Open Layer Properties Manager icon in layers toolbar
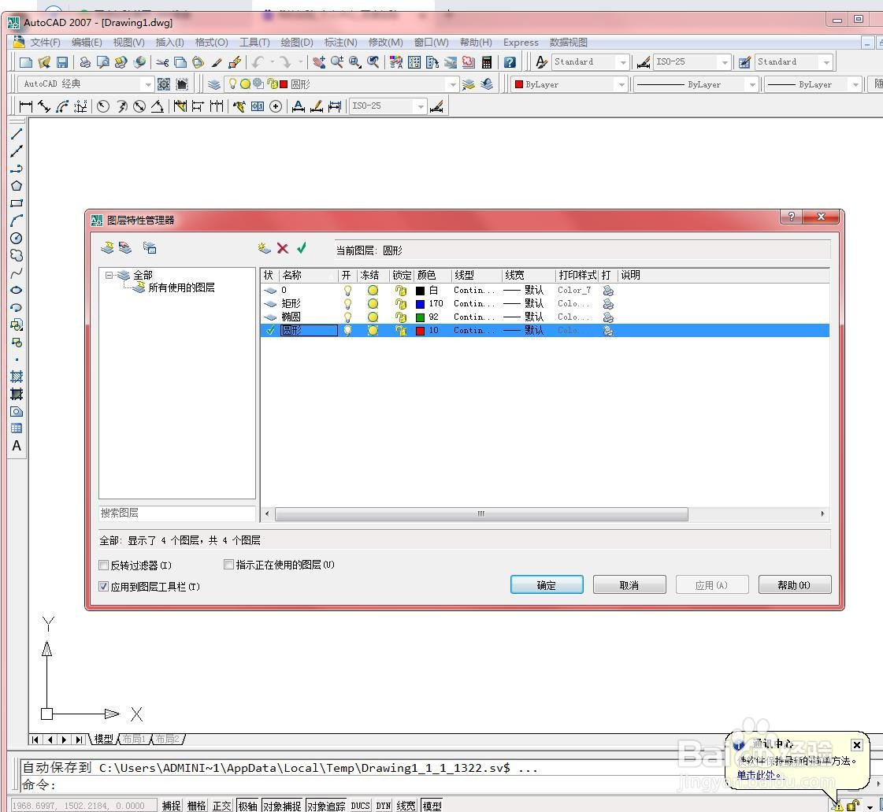883x812 pixels. click(214, 84)
